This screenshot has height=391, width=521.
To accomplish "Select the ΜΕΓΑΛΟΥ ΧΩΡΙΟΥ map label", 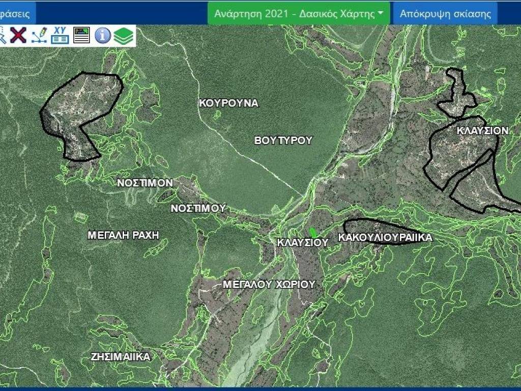I will tap(269, 285).
